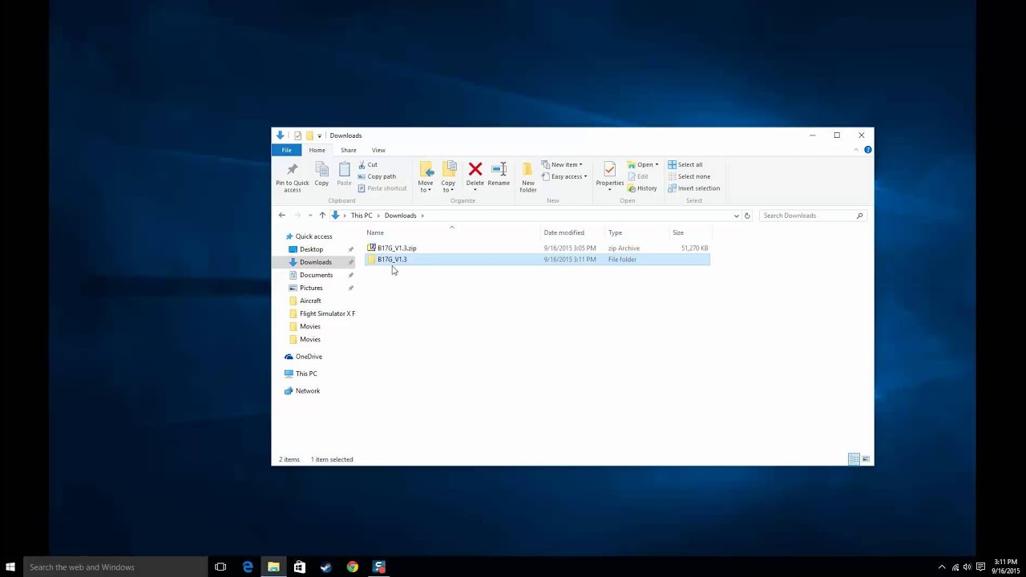Select This PC in the navigation pane

306,373
